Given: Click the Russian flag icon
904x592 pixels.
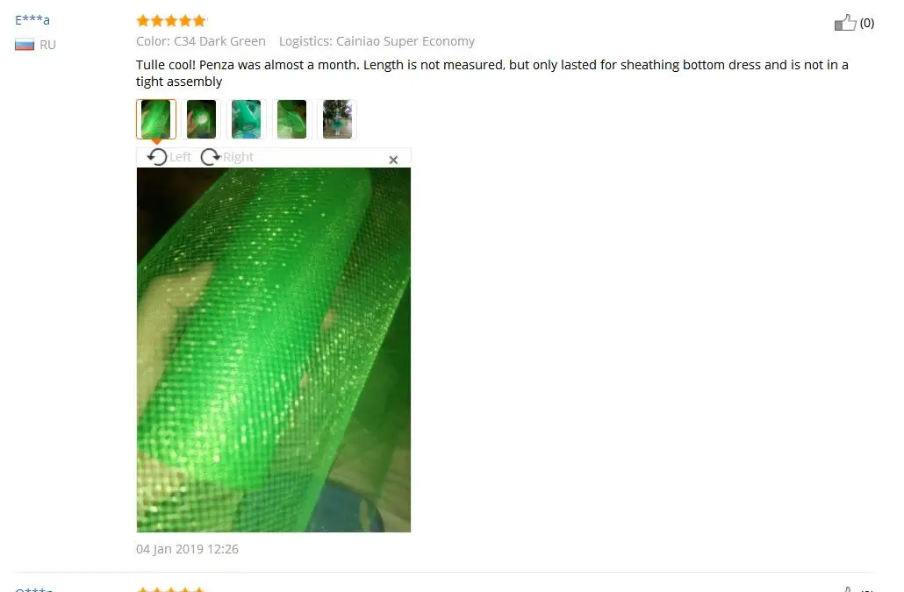Looking at the screenshot, I should coord(25,45).
